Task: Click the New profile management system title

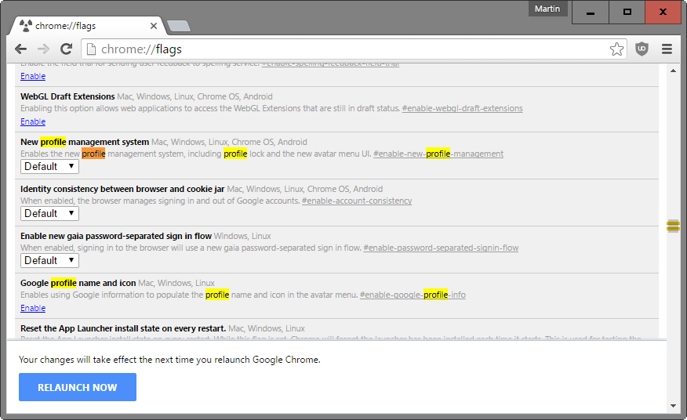Action: (85, 142)
